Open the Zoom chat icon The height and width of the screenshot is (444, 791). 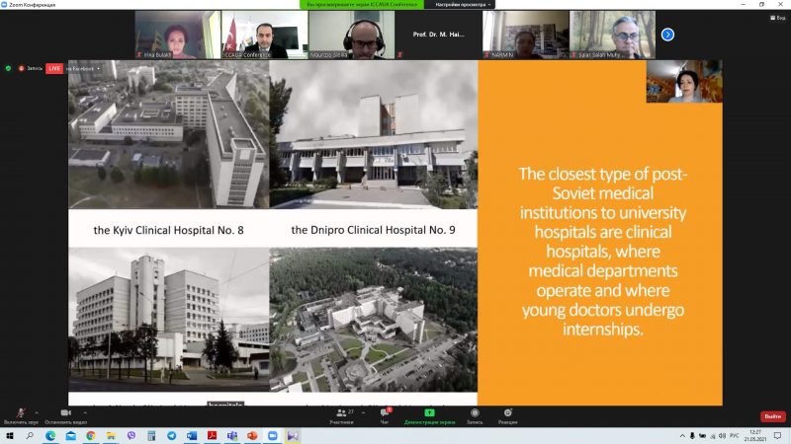click(384, 412)
